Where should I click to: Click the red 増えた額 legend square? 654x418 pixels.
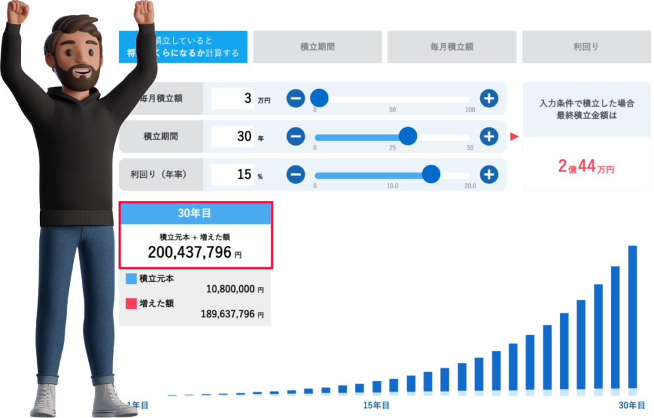click(131, 304)
